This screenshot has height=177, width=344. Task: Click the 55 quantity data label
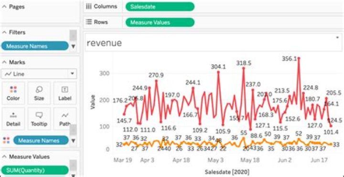coord(244,133)
